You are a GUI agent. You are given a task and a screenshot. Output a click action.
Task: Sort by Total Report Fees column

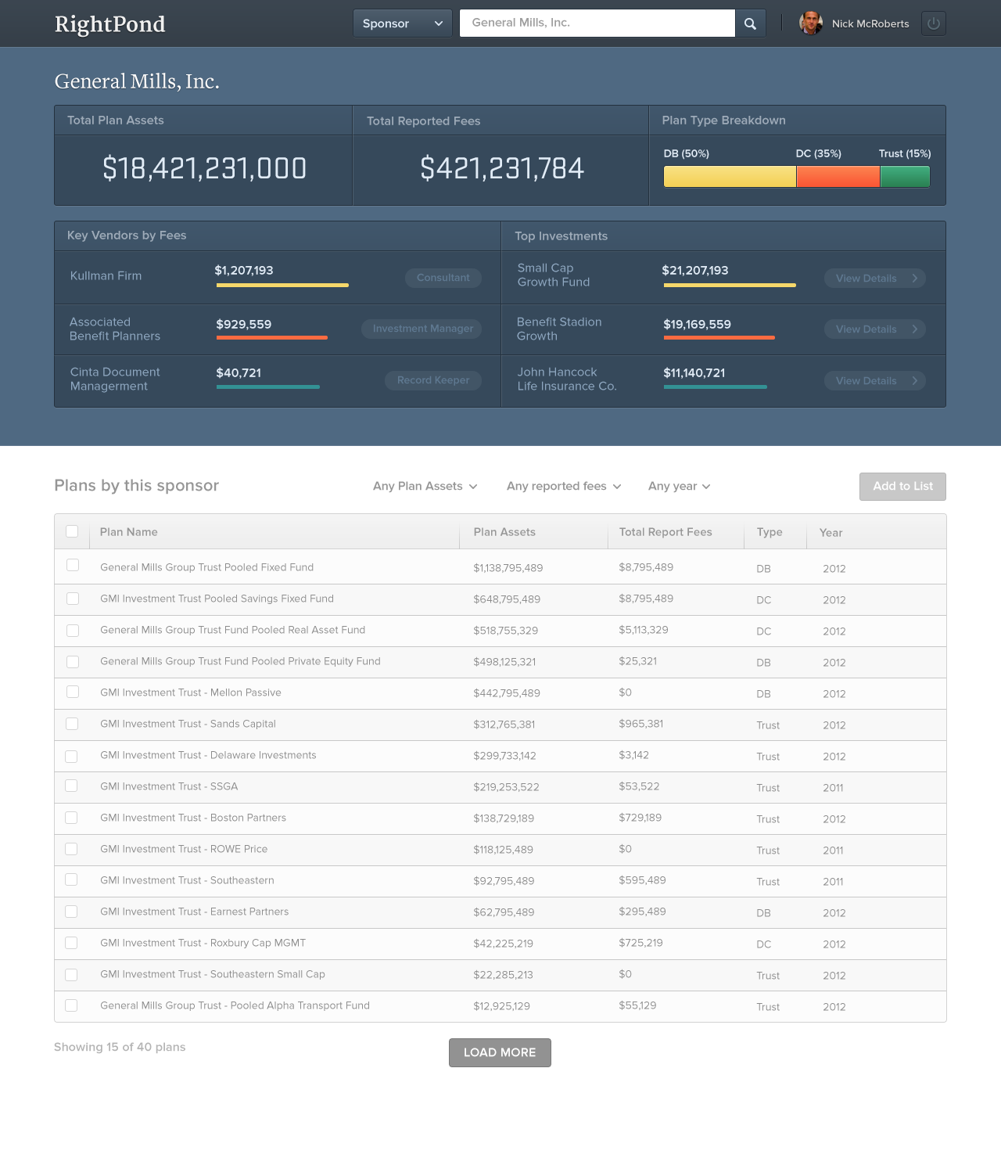[666, 532]
